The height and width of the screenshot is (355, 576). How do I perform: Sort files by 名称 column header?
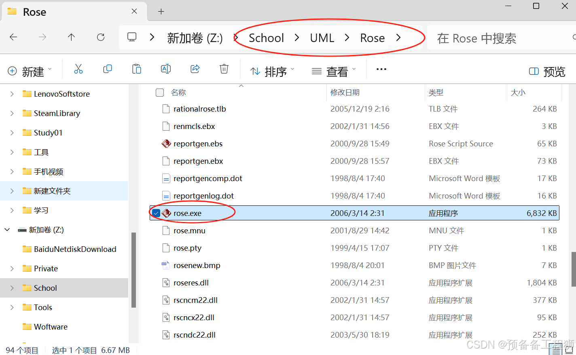(x=178, y=93)
